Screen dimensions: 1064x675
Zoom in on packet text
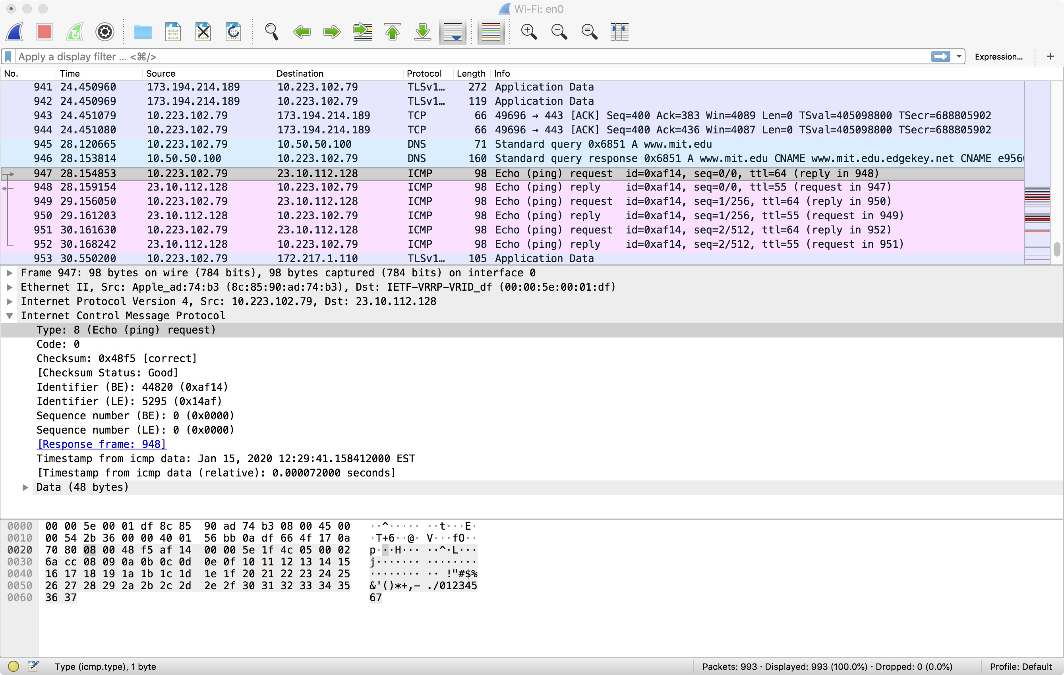[x=528, y=32]
